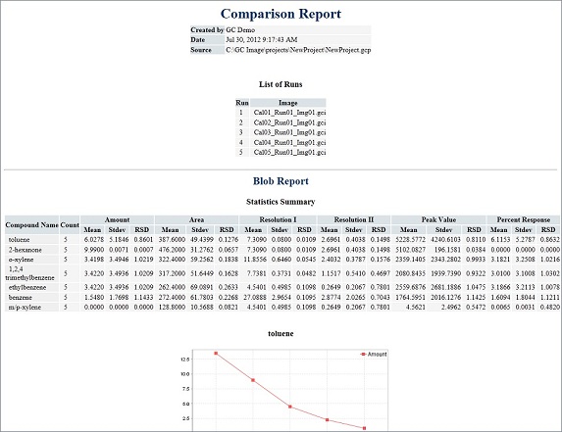The width and height of the screenshot is (562, 432).
Task: Select the Source label
Action: [201, 50]
